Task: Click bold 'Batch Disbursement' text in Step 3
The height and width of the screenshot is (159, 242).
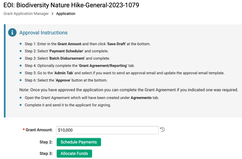Action: click(x=67, y=58)
